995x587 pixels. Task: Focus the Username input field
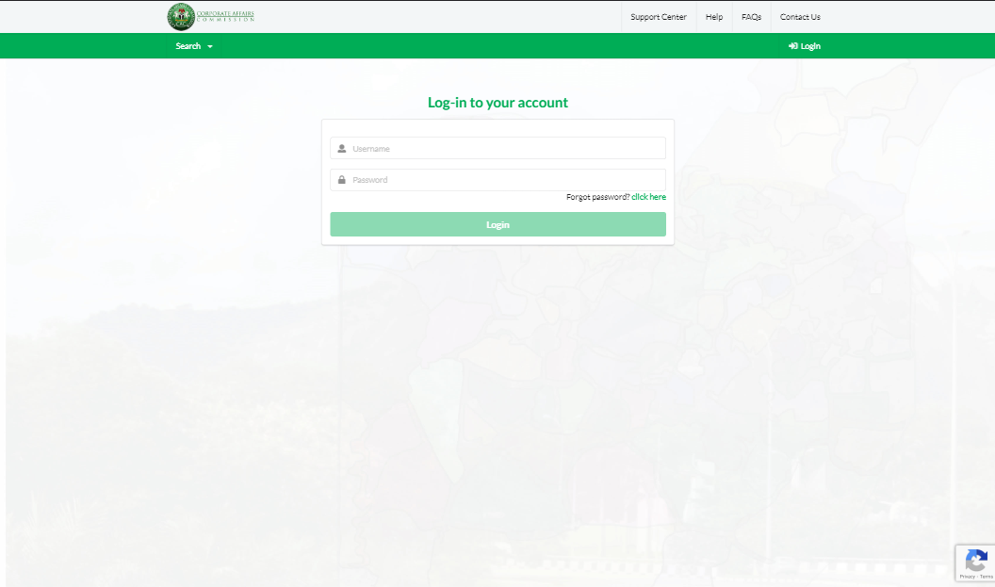tap(504, 149)
